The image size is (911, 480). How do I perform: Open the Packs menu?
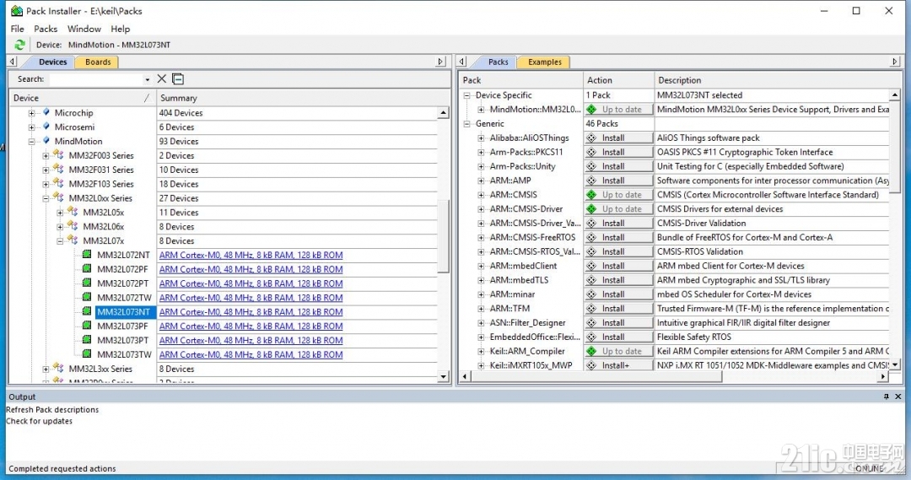46,29
